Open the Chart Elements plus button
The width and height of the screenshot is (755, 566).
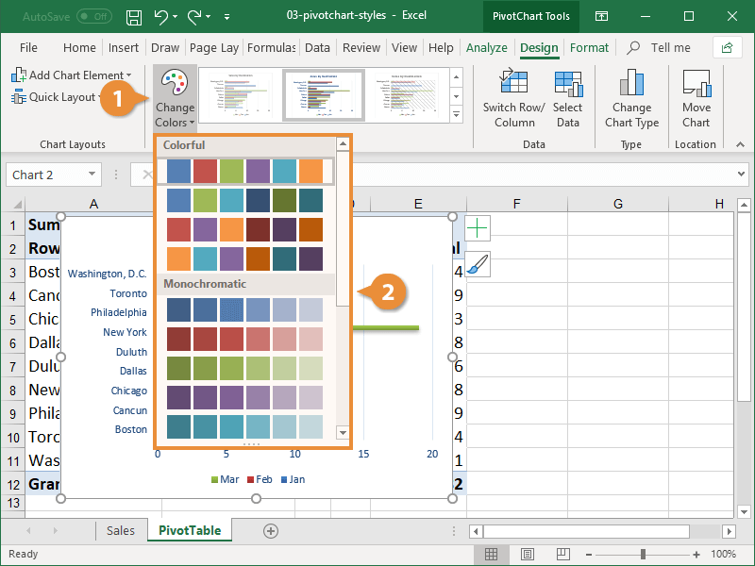478,228
